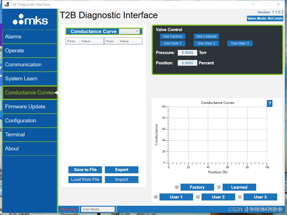Close the T2B Diagnostic Interface window

coord(278,4)
